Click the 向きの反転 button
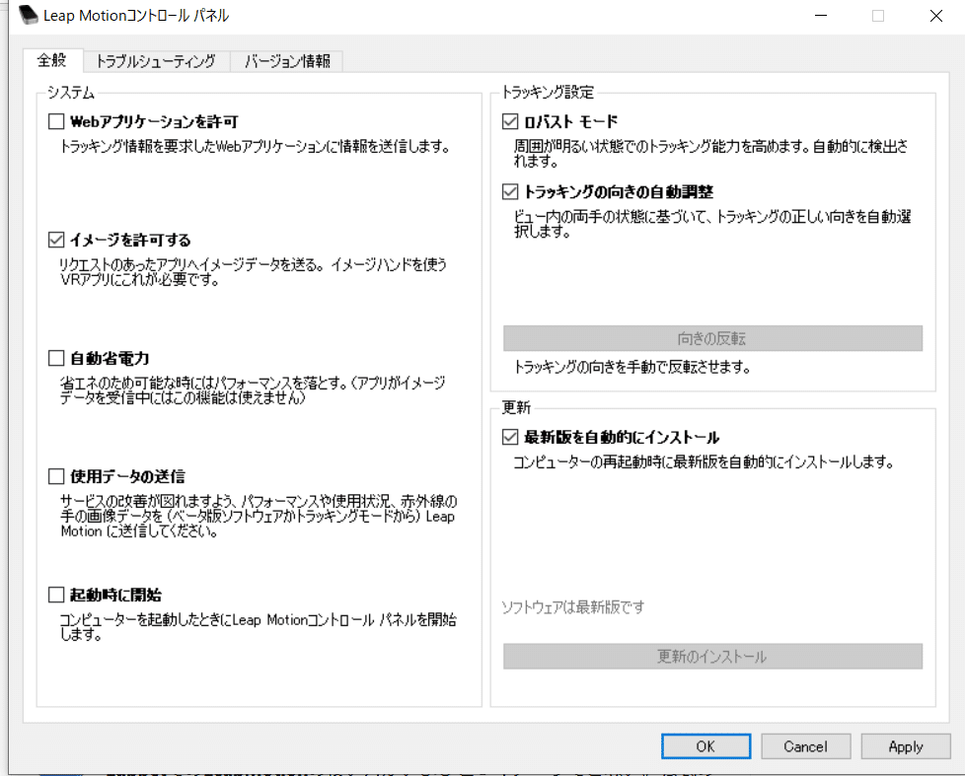The image size is (965, 776). (712, 338)
